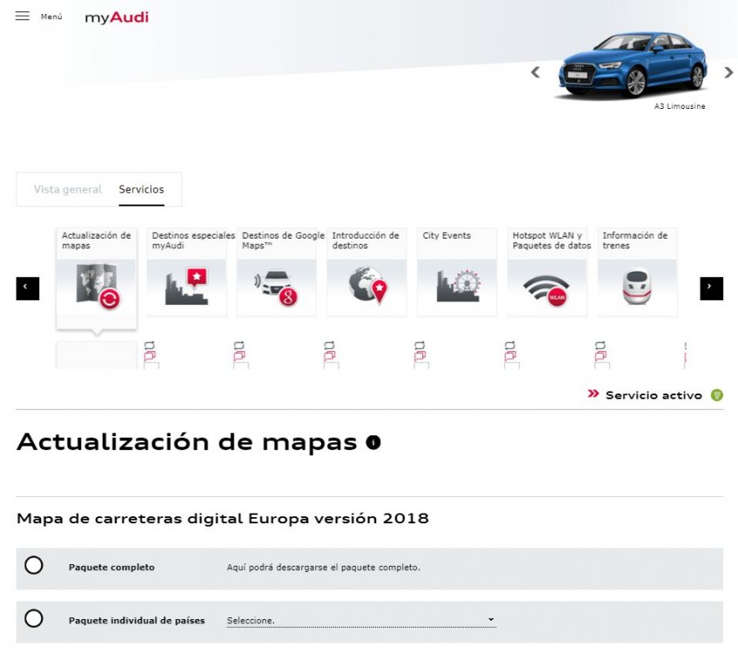This screenshot has height=653, width=738.
Task: Click sync icon under City Events
Action: [x=419, y=346]
